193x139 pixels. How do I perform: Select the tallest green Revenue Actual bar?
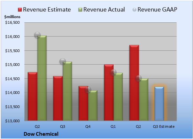42,78
